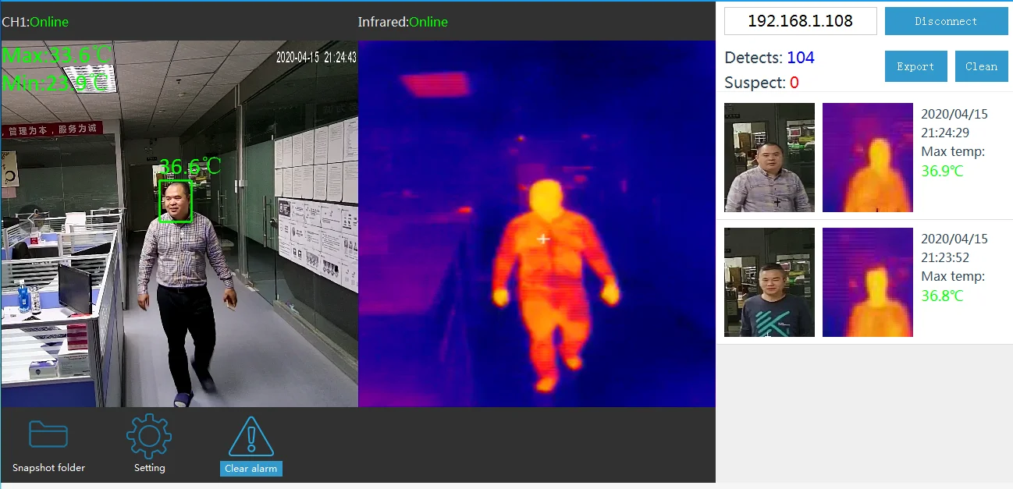Click the IP address field 192.168.1.108
Image resolution: width=1013 pixels, height=489 pixels.
[800, 21]
